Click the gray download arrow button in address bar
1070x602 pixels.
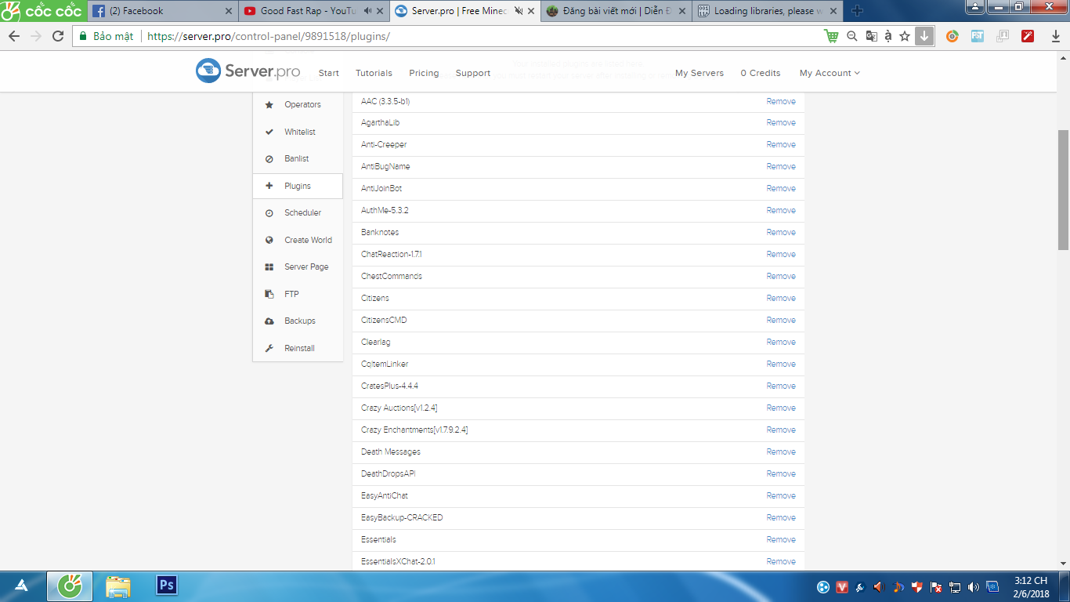point(924,36)
